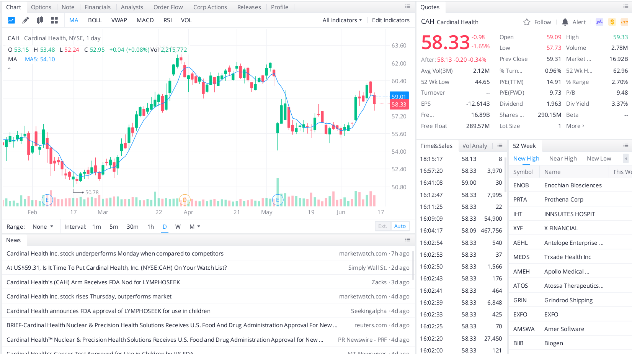Toggle the BOLL indicator
Screen dimensions: 632x354
click(95, 20)
